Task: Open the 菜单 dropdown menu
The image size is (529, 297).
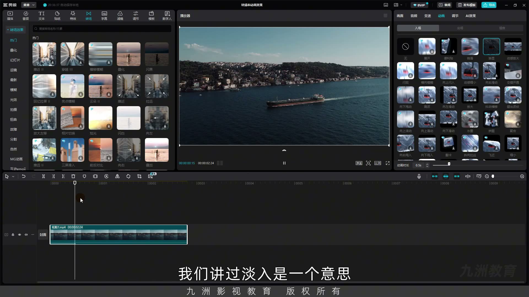Action: coord(29,5)
